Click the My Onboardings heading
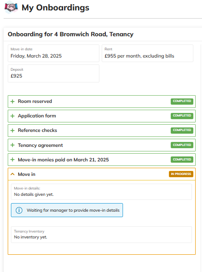The height and width of the screenshot is (272, 202). [x=55, y=8]
